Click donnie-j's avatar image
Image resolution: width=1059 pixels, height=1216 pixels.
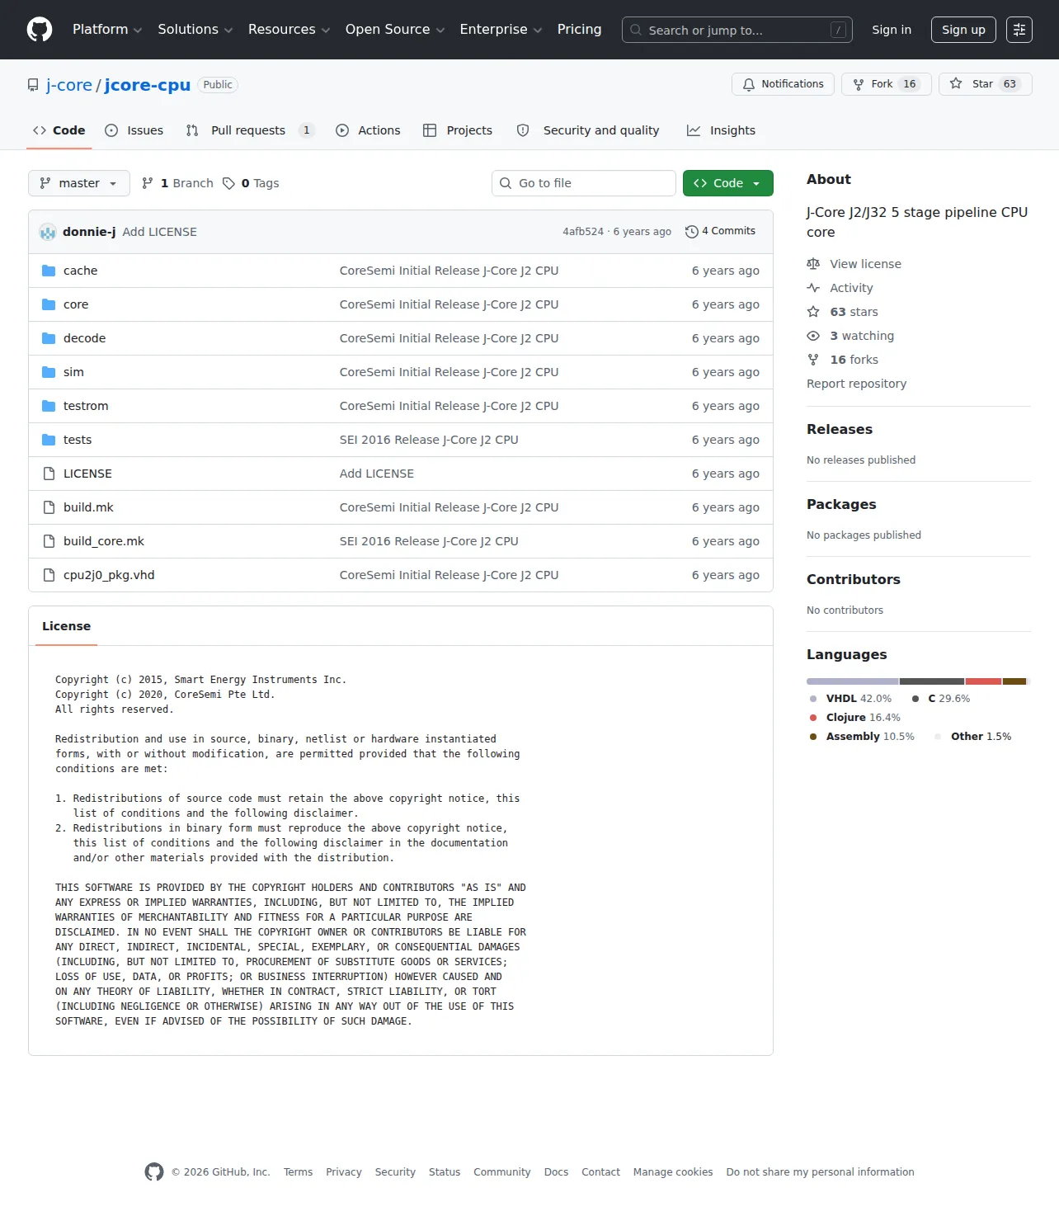pyautogui.click(x=48, y=232)
